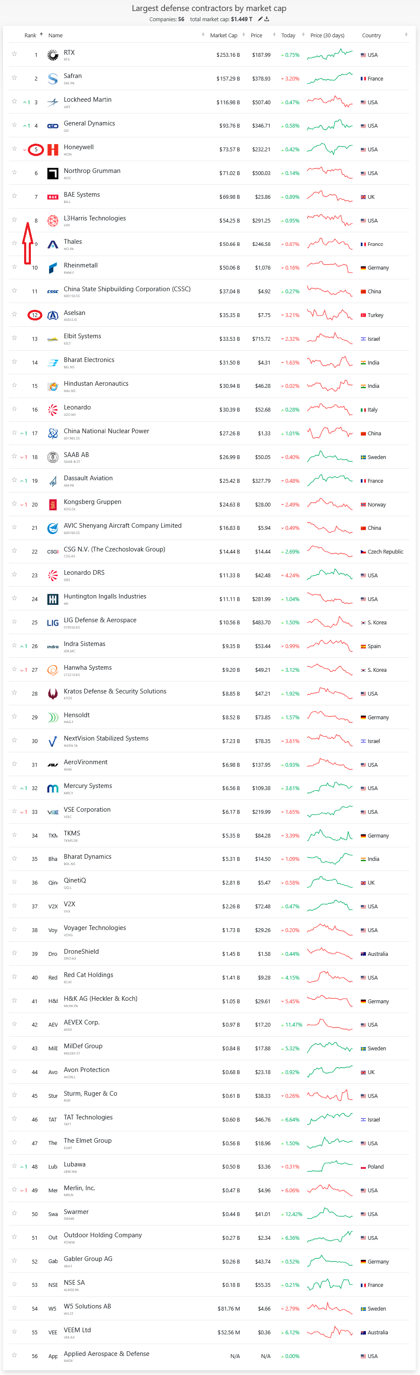The height and width of the screenshot is (1375, 420).
Task: Open the Elbit Systems company link
Action: pos(82,336)
